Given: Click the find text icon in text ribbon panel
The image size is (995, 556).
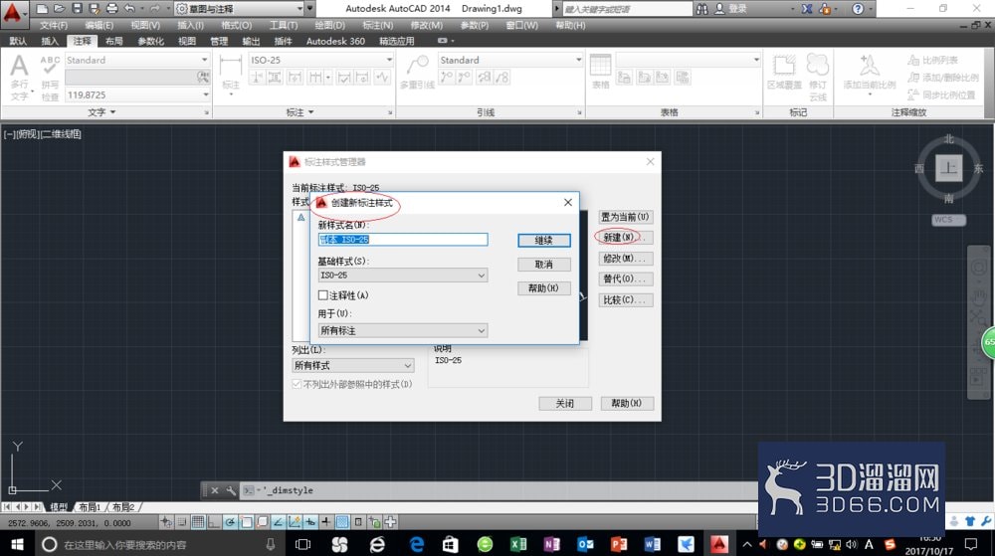Looking at the screenshot, I should click(202, 77).
